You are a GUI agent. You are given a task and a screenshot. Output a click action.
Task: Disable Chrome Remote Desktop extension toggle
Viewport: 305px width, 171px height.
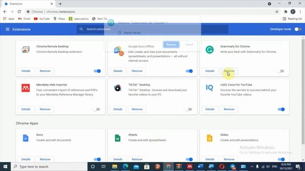(97, 71)
